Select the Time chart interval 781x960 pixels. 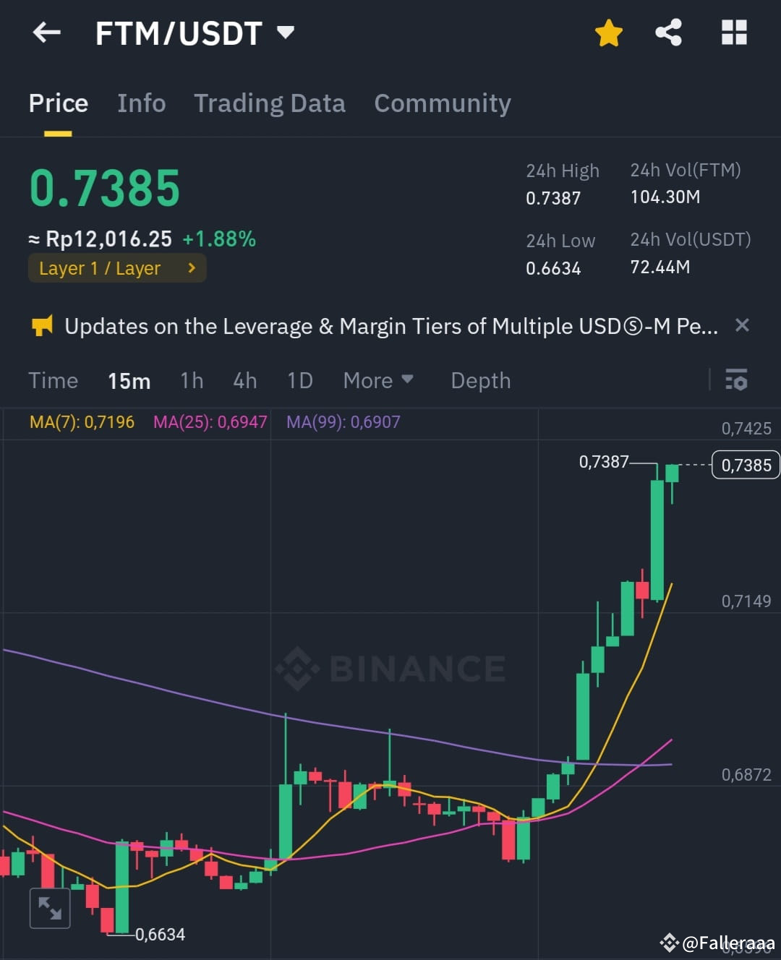[x=53, y=380]
